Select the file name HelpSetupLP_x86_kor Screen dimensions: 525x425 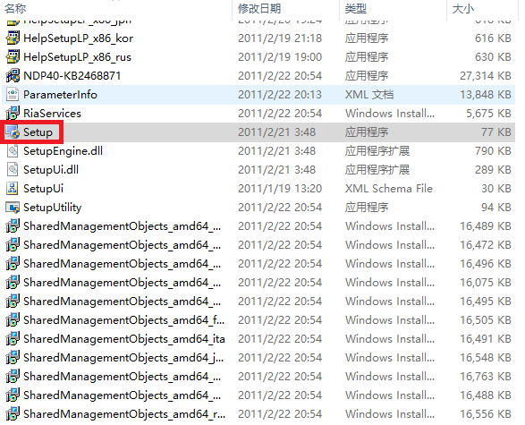point(79,38)
